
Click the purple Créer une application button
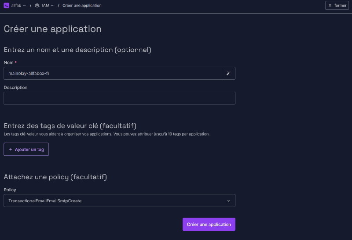209,224
